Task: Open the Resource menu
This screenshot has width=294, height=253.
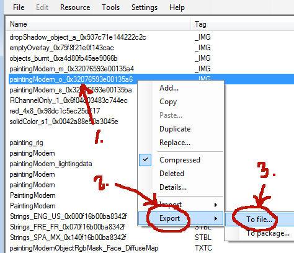Action: tap(75, 7)
